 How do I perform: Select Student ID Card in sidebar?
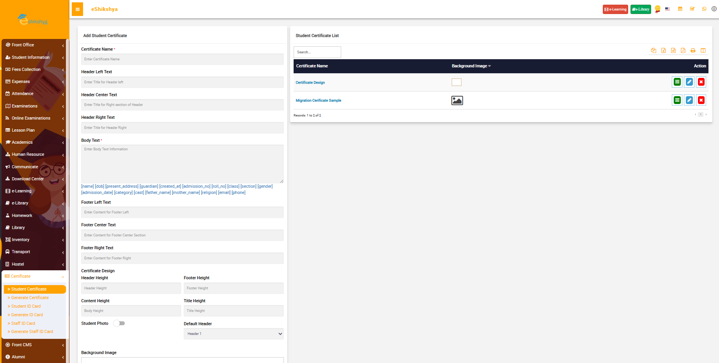26,306
